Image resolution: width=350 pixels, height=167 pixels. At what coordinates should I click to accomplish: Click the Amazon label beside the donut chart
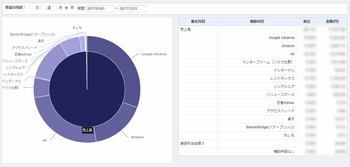tap(137, 137)
